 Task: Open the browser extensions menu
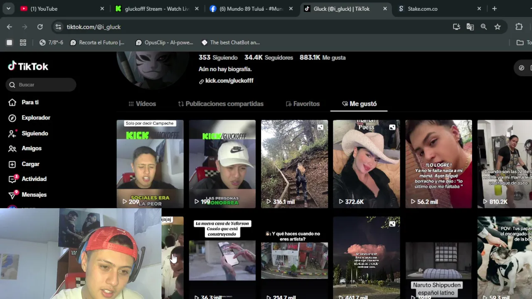(x=519, y=27)
